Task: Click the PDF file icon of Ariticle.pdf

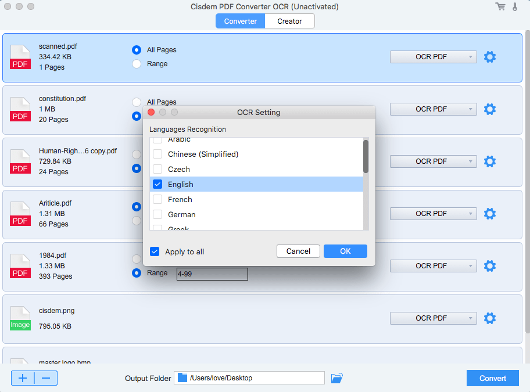Action: pos(20,214)
